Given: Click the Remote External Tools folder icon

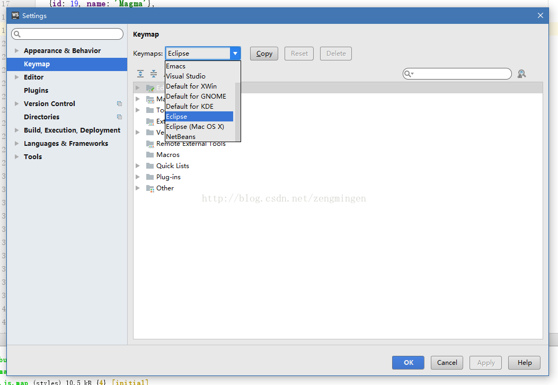Looking at the screenshot, I should pos(150,144).
